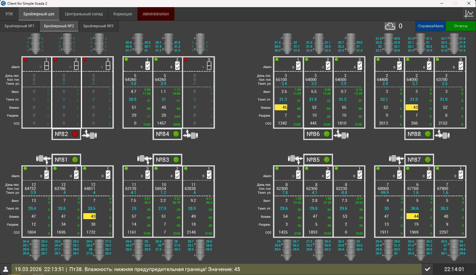Click the motor pump icon beside №82
The image size is (476, 275).
coord(89,135)
